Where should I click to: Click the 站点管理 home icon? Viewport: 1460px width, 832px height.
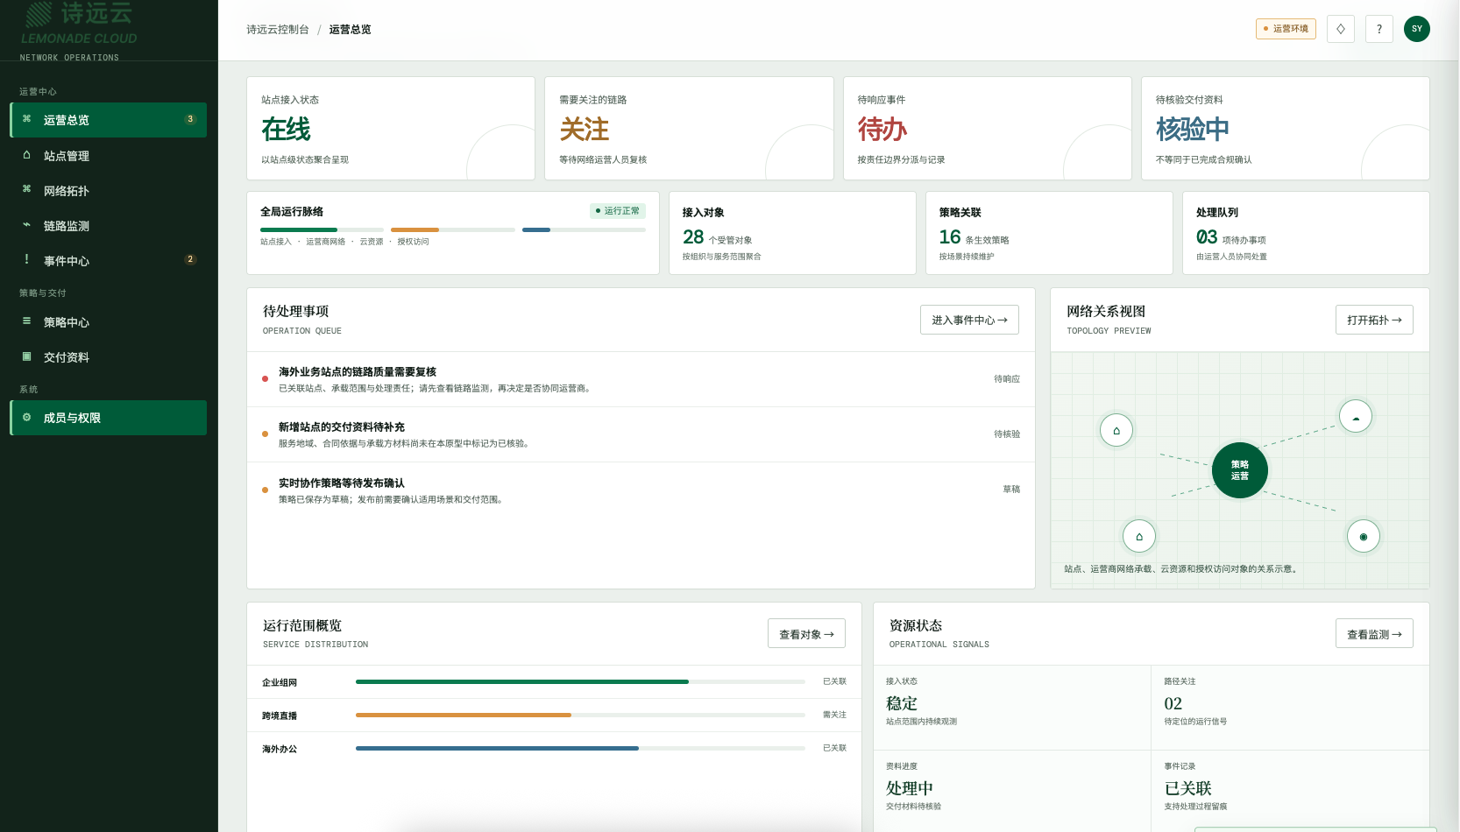pos(26,155)
